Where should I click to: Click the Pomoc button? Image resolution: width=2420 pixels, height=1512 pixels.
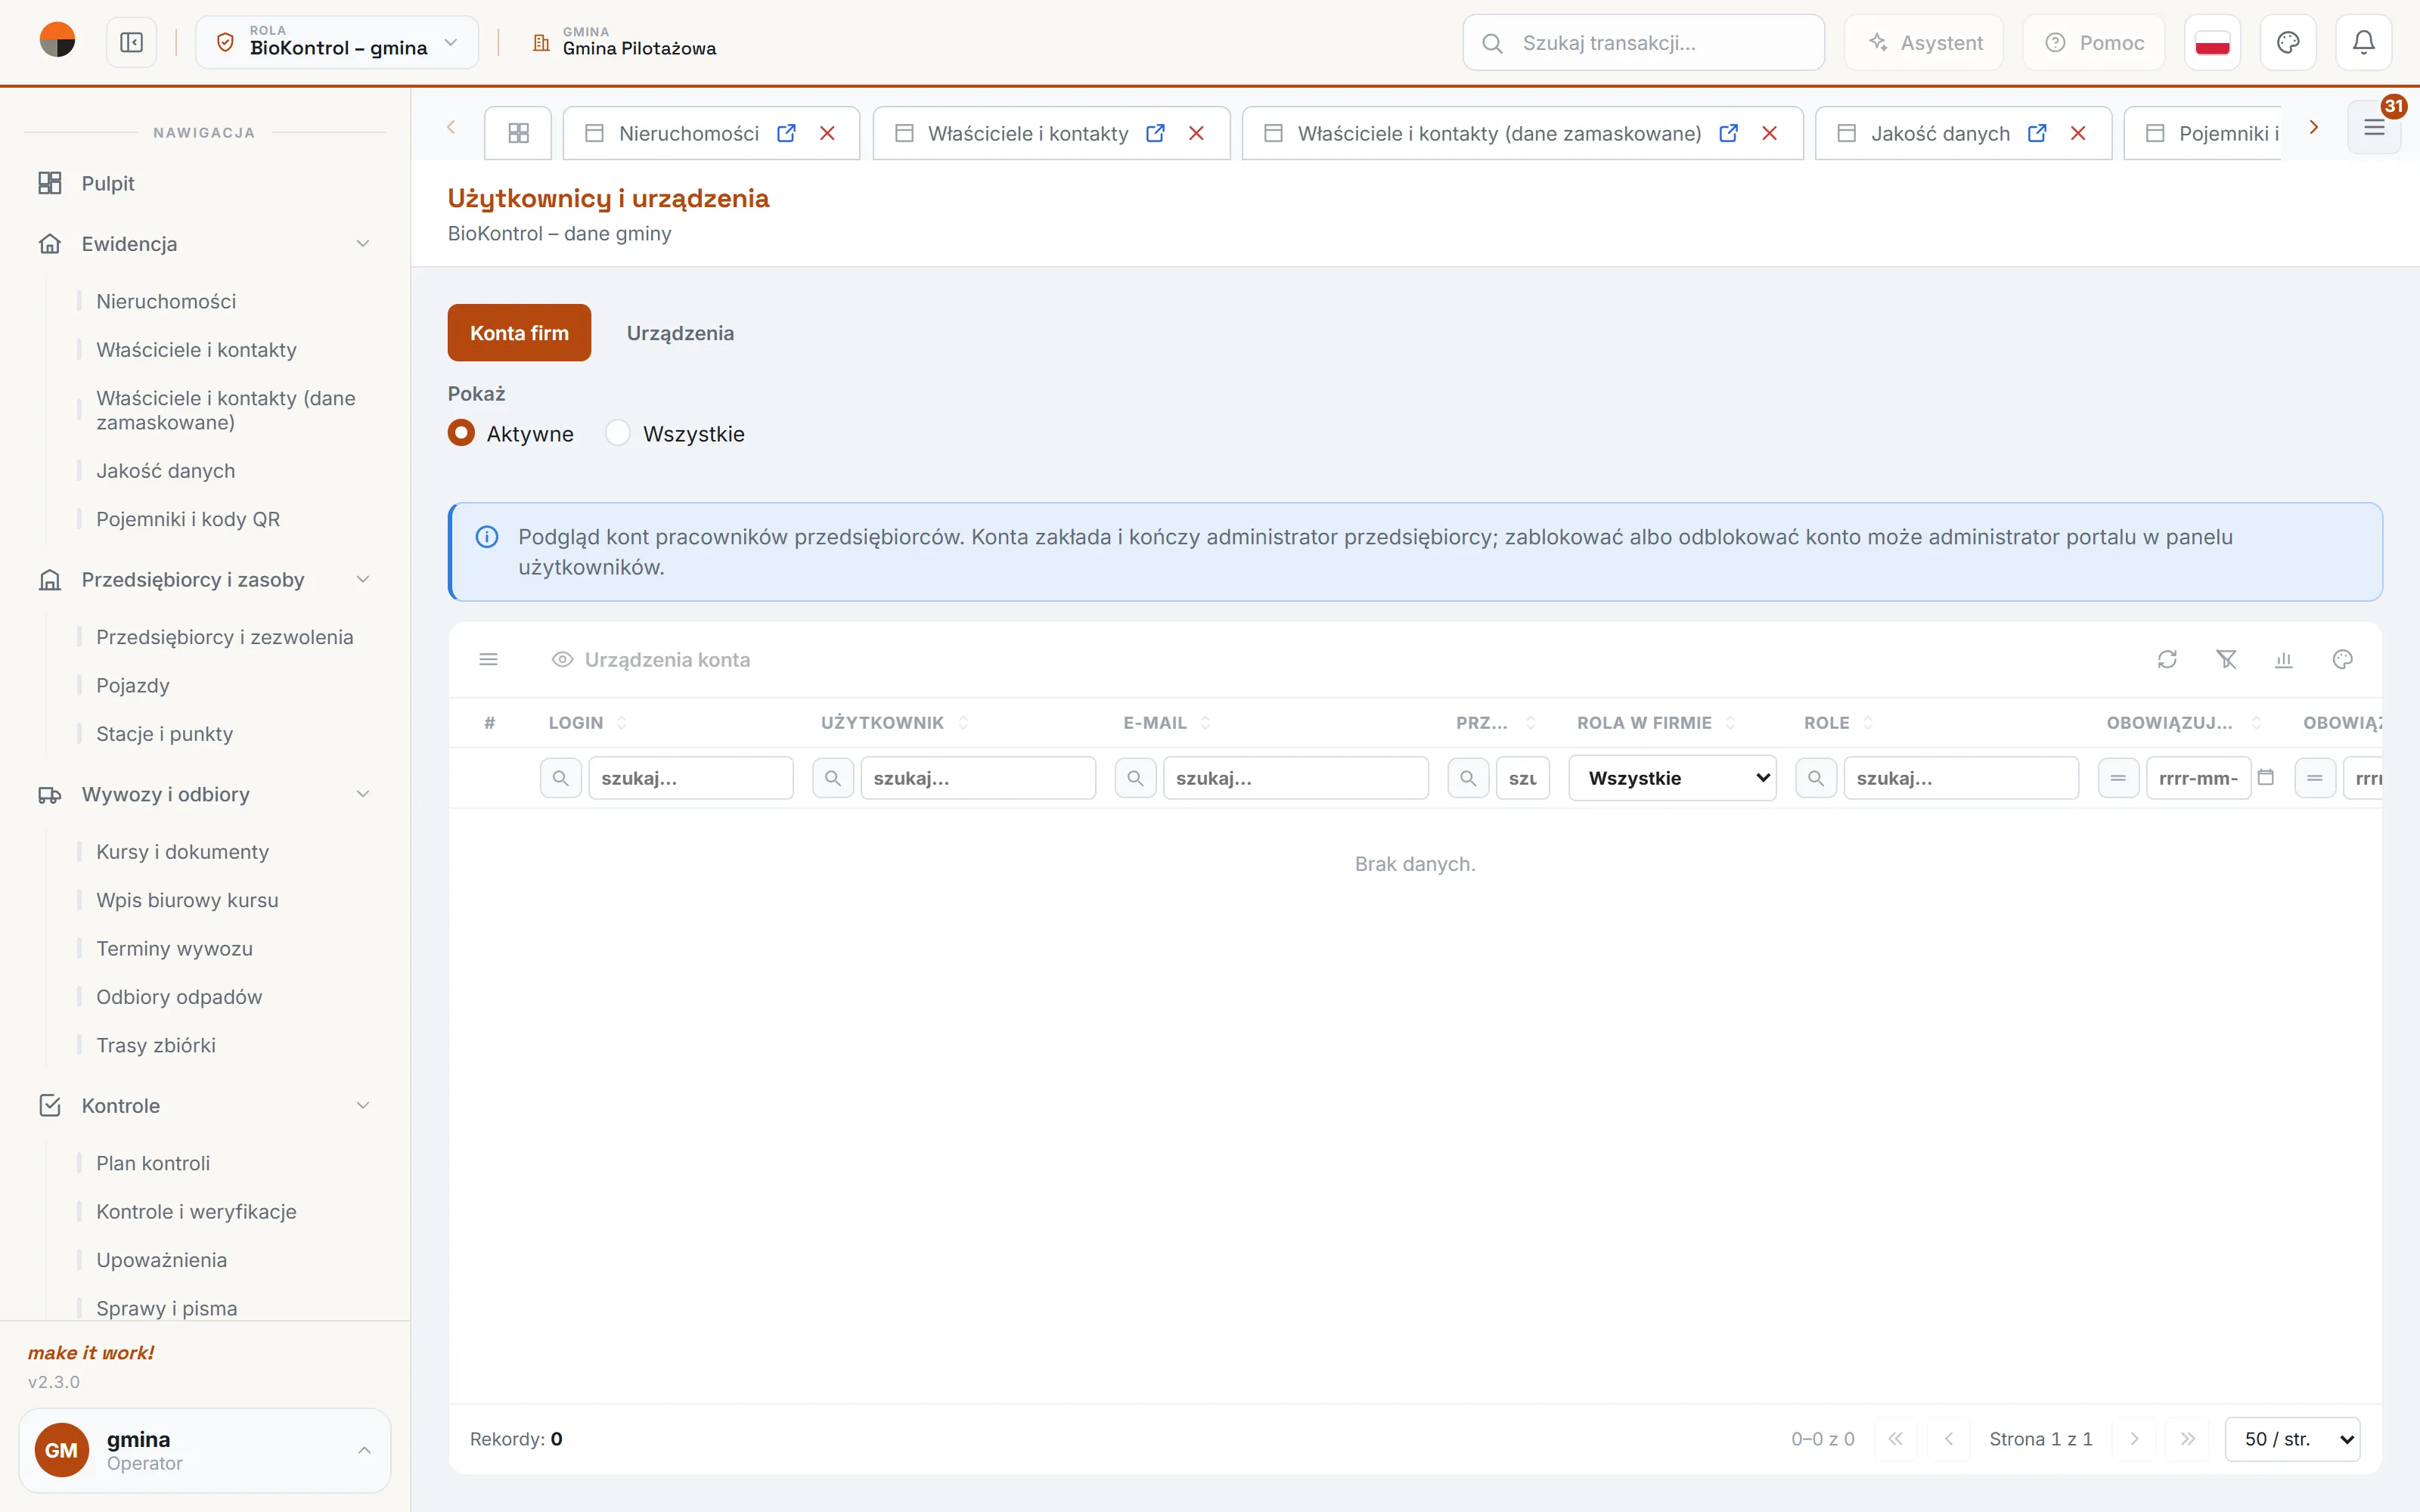click(x=2094, y=43)
